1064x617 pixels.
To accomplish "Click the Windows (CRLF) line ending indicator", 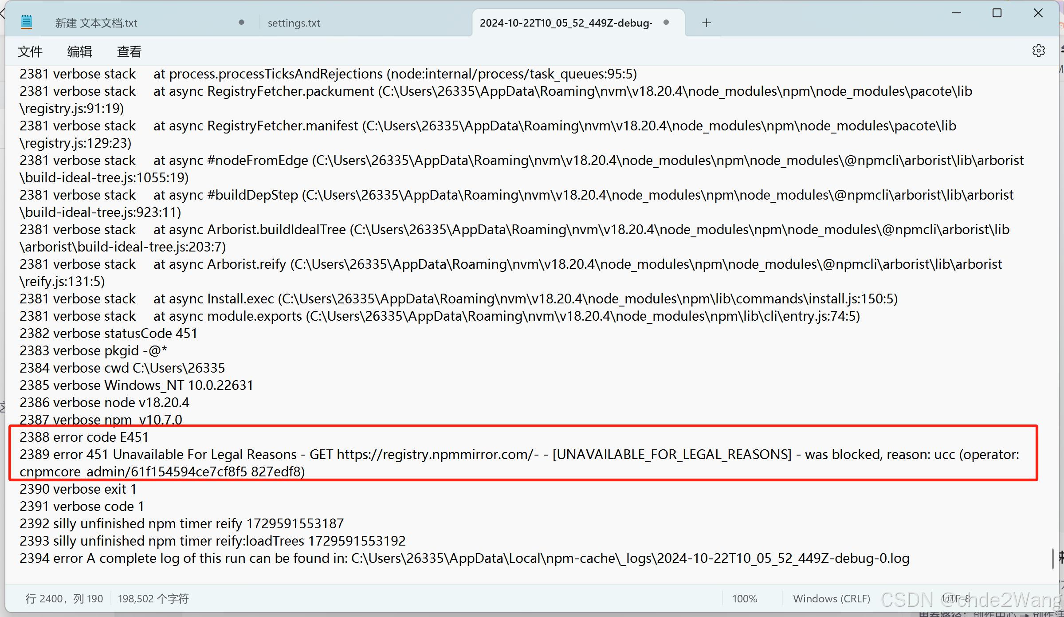I will [831, 598].
